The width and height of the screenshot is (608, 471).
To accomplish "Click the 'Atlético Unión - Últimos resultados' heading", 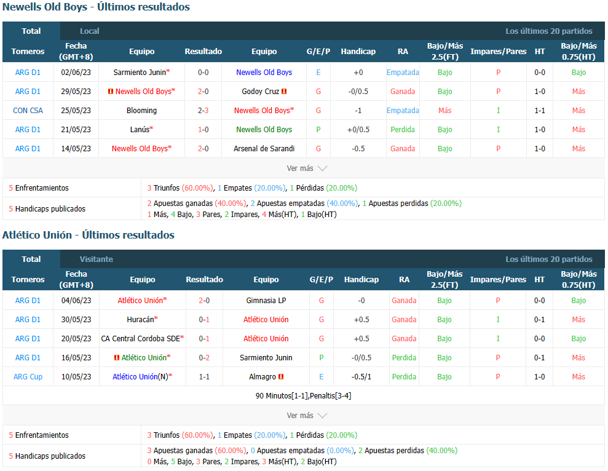I will tap(88, 235).
